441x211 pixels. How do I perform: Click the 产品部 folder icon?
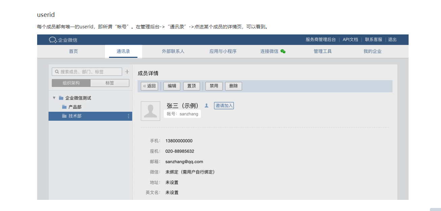click(64, 107)
